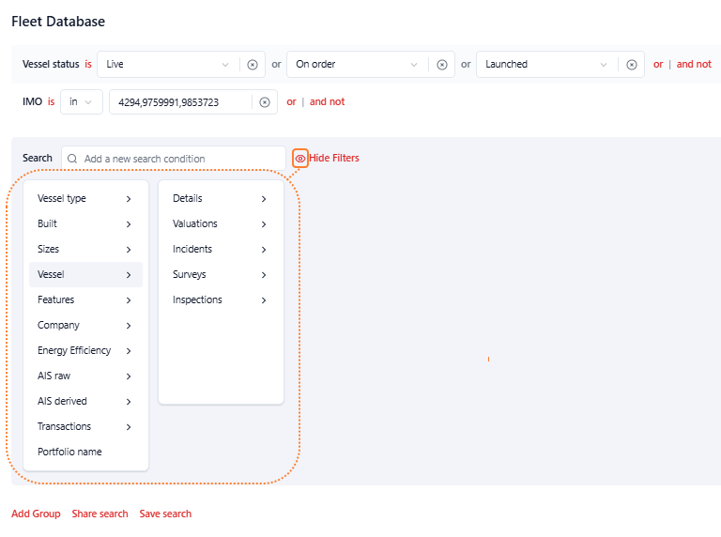The image size is (721, 537).
Task: Select the highlighted Vessel category
Action: pyautogui.click(x=85, y=274)
